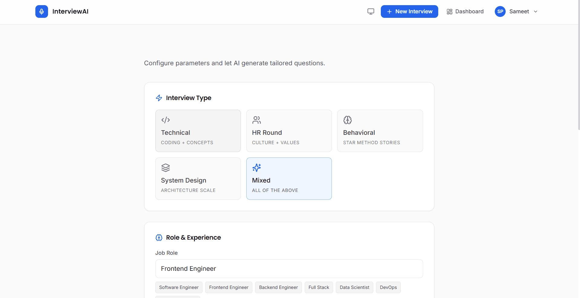Expand the Sameet account dropdown chevron
The height and width of the screenshot is (298, 580).
536,11
